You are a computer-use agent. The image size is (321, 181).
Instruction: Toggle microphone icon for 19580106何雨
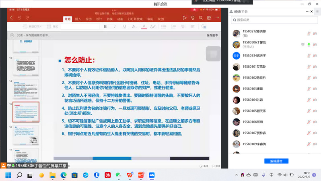click(309, 122)
